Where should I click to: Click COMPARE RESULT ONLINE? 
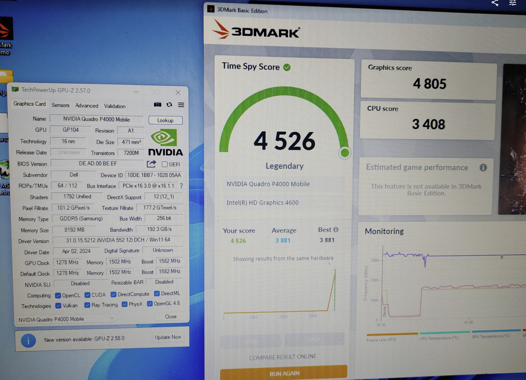pos(283,357)
